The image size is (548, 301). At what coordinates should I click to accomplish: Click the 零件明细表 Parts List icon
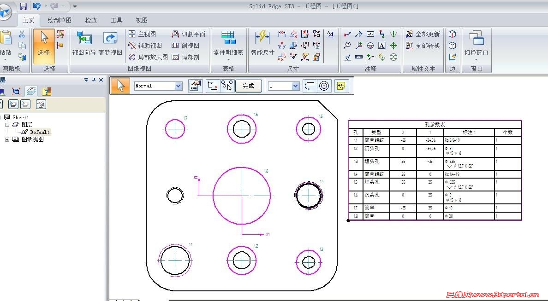(x=228, y=44)
